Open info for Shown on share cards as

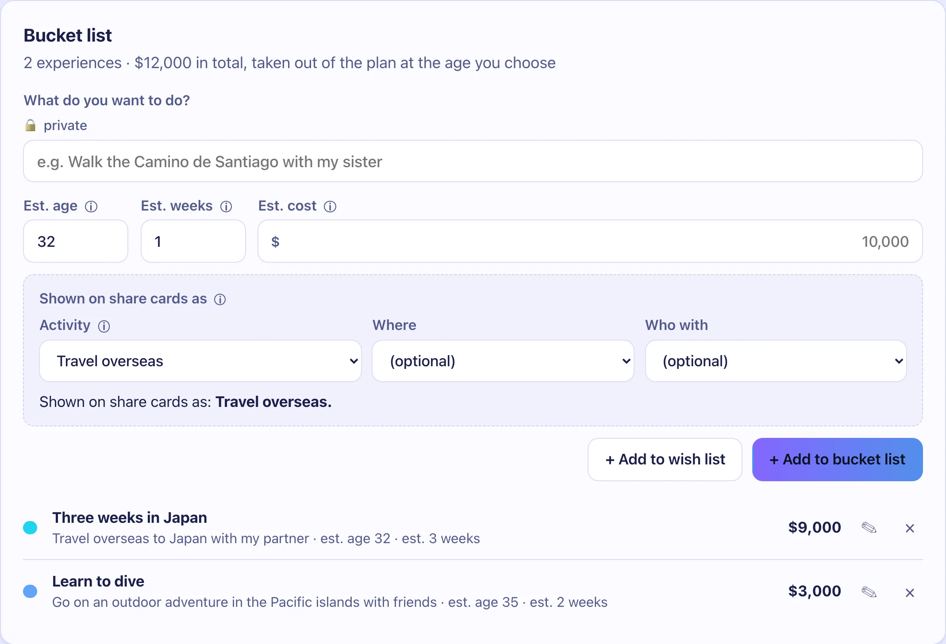(220, 299)
